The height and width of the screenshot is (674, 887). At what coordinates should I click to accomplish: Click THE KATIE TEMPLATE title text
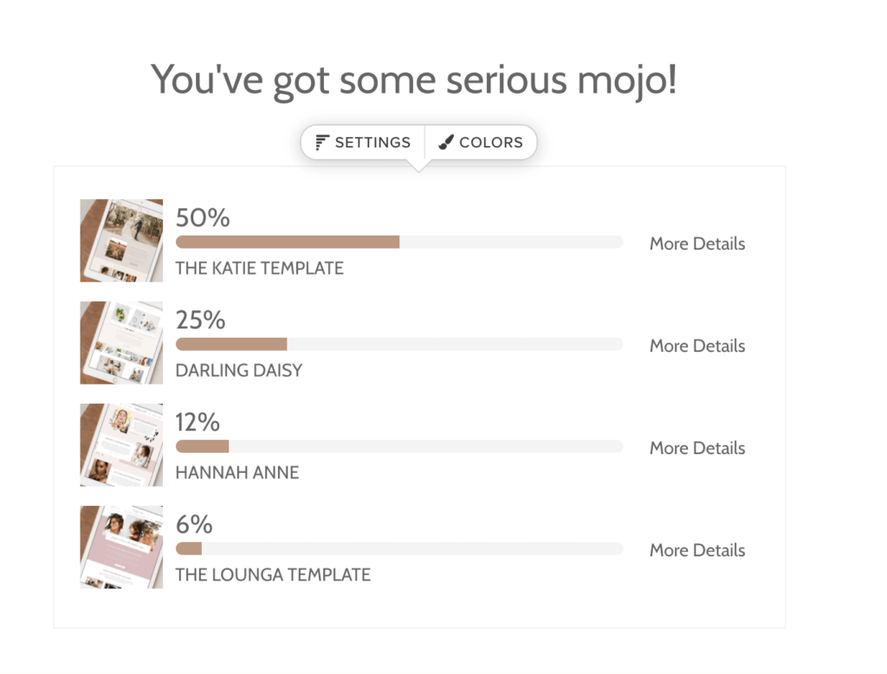tap(260, 269)
